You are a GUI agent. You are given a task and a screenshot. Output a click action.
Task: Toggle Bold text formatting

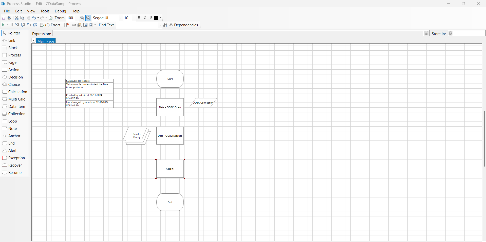click(139, 18)
